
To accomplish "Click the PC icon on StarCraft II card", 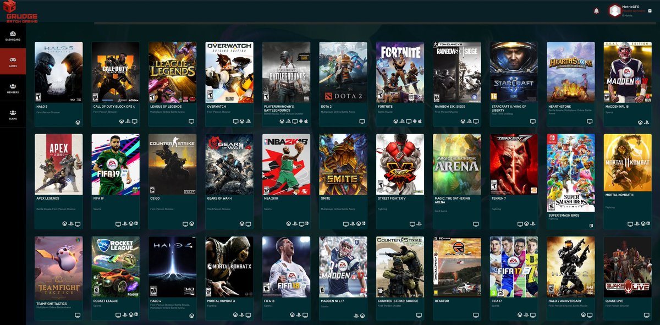I will pos(533,121).
